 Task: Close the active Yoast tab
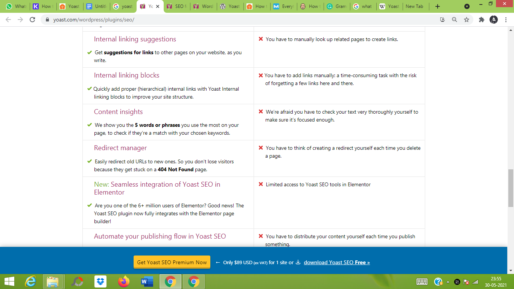pyautogui.click(x=157, y=6)
